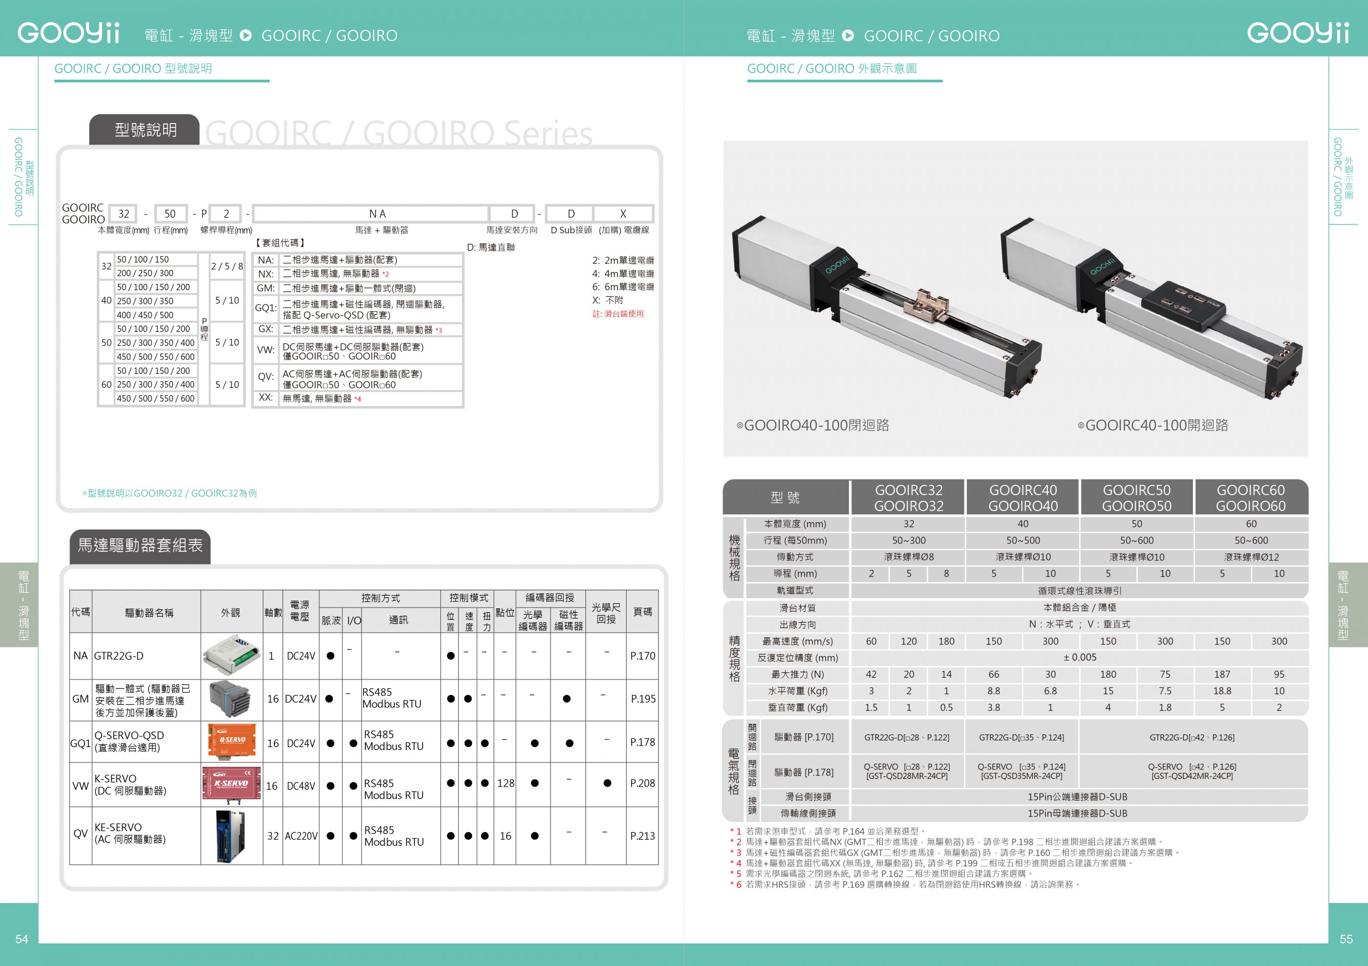Select the 型號說明 dark tab heading
Viewport: 1368px width, 966px height.
tap(145, 130)
